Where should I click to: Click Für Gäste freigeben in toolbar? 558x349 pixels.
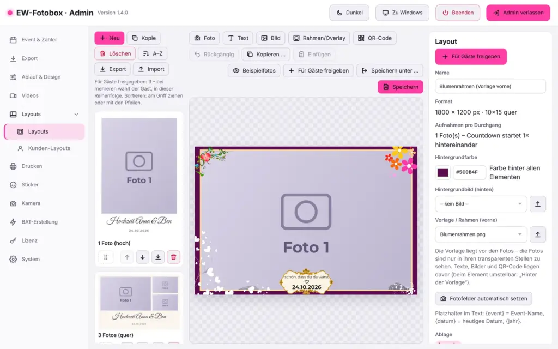[318, 70]
